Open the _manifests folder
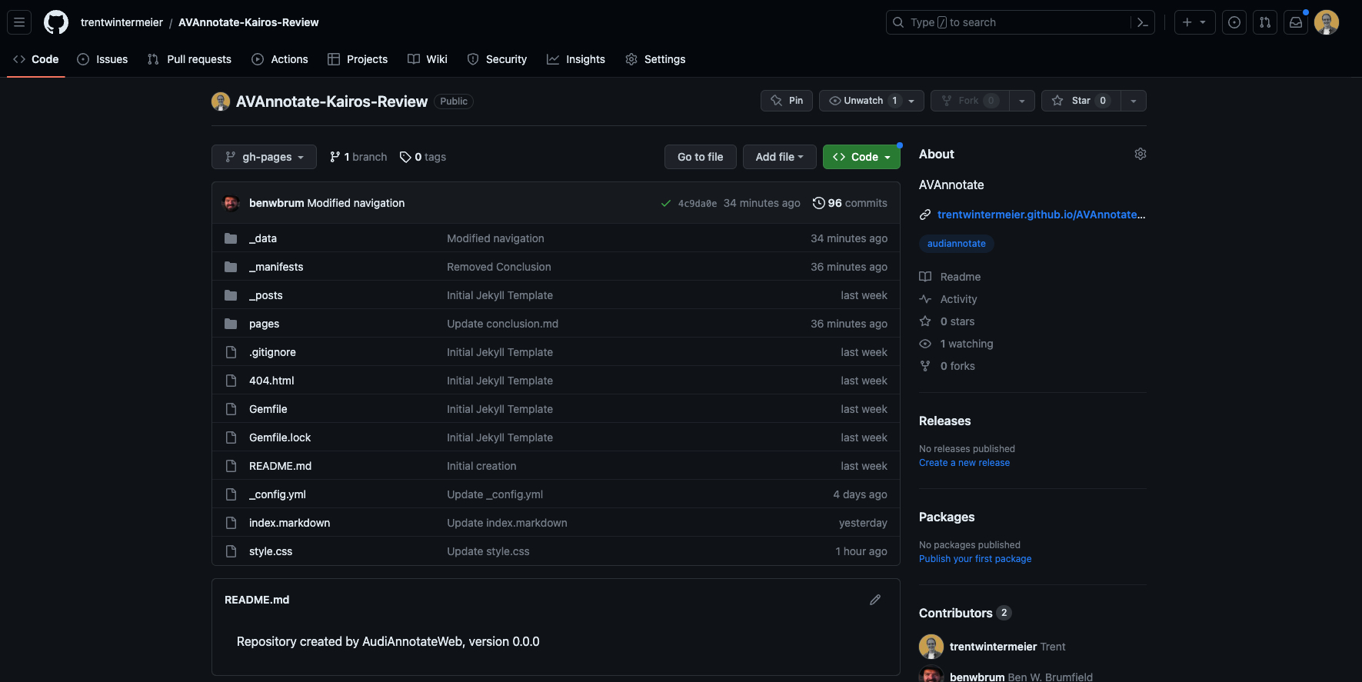 (276, 267)
